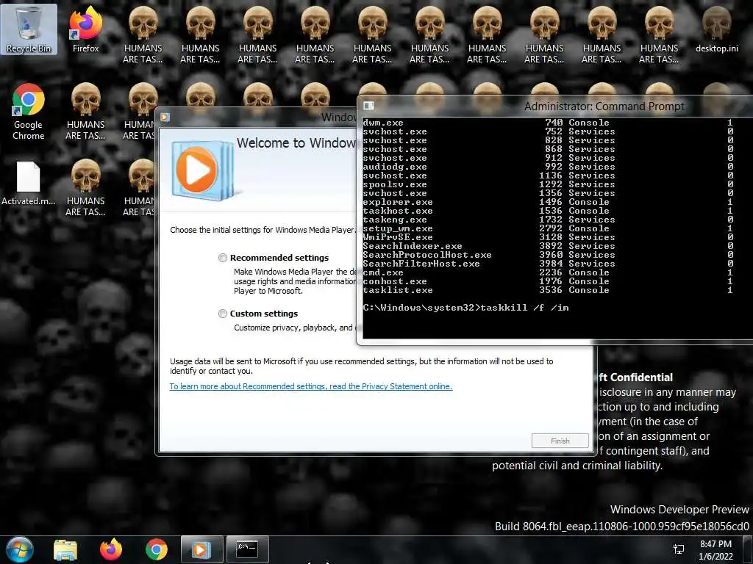Open the Command Prompt title bar system icon
This screenshot has width=753, height=564.
(x=368, y=106)
